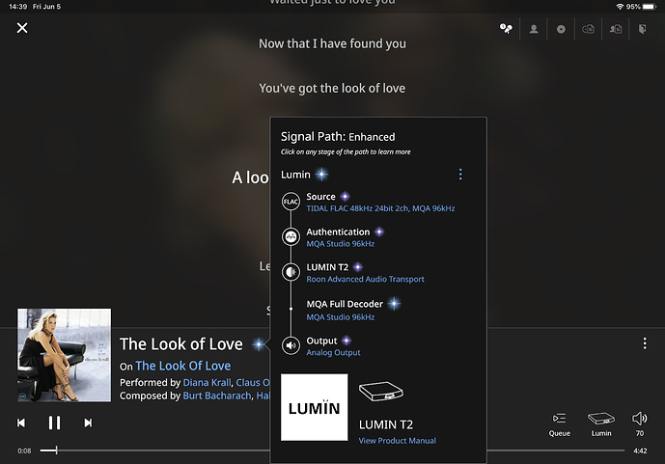665x464 pixels.
Task: Click the Wi-Fi icon in status bar
Action: [620, 7]
